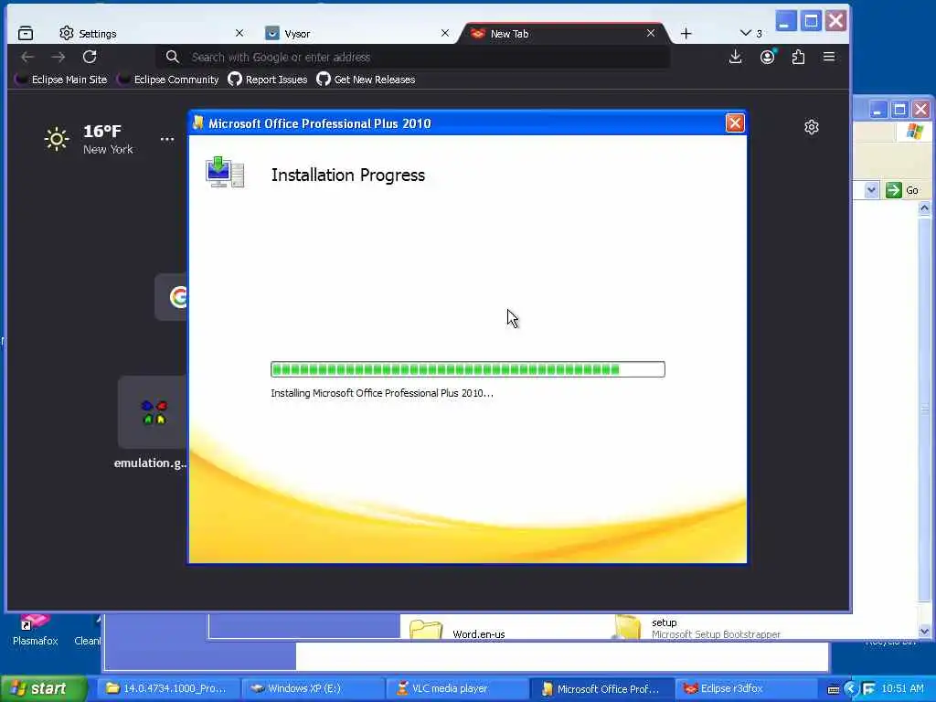
Task: Switch to Eclipse r3dfox taskbar item
Action: 746,688
